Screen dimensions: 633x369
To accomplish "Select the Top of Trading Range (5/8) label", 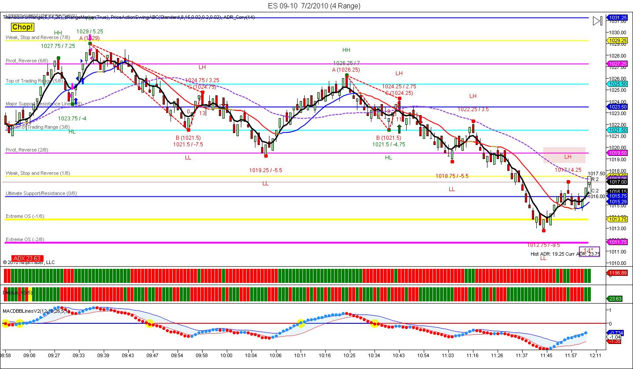I will [x=34, y=81].
